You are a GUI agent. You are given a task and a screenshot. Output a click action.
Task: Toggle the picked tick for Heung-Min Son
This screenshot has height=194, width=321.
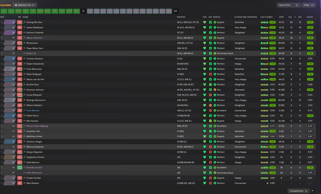pos(2,22)
